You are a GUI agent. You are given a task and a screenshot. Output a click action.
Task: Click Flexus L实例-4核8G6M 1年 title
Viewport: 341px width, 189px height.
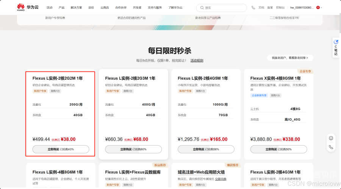click(58, 172)
